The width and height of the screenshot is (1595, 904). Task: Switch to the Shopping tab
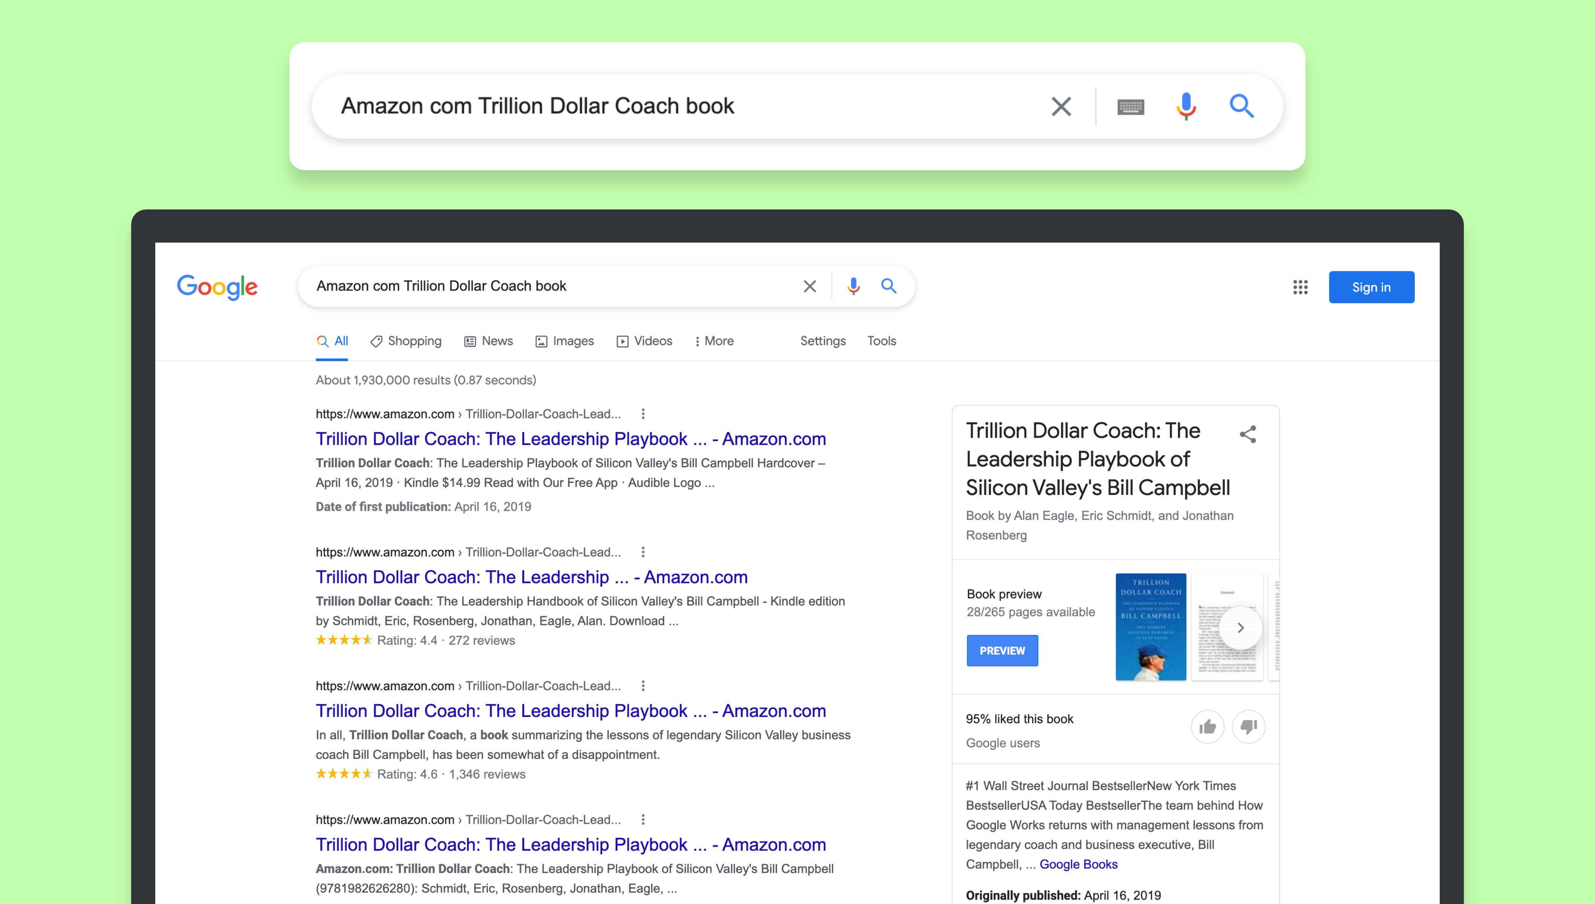coord(406,341)
